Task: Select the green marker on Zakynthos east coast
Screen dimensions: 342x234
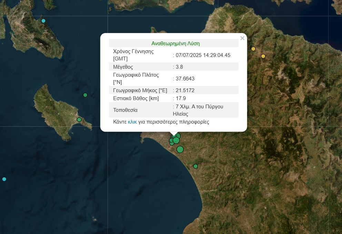Action: click(79, 120)
